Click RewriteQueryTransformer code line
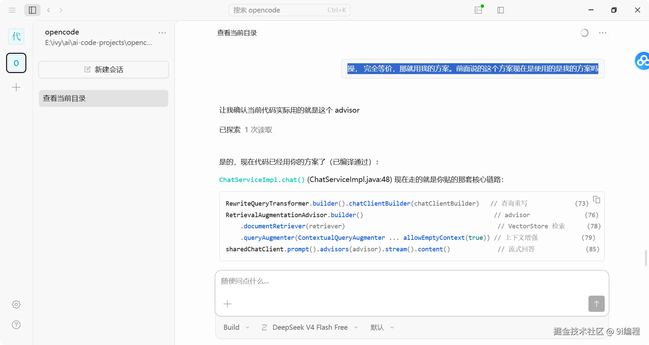Screen dimensions: 649x345 (352, 203)
